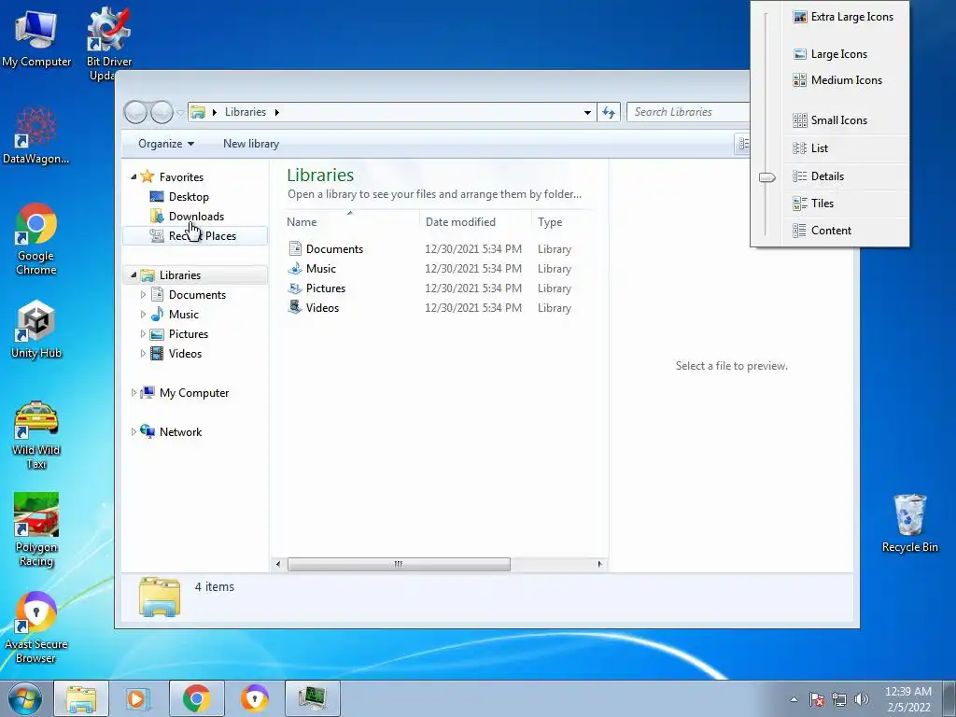Open the Windows Start button

(x=25, y=698)
